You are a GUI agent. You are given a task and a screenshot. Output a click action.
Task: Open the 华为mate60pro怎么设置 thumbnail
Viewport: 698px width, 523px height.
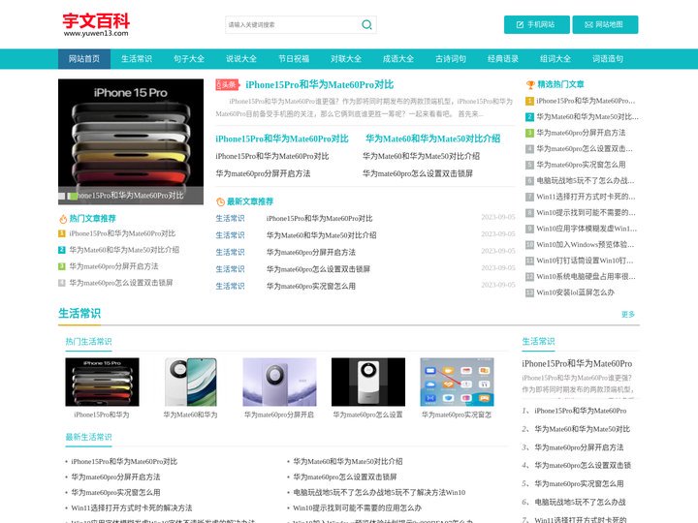[x=368, y=382]
